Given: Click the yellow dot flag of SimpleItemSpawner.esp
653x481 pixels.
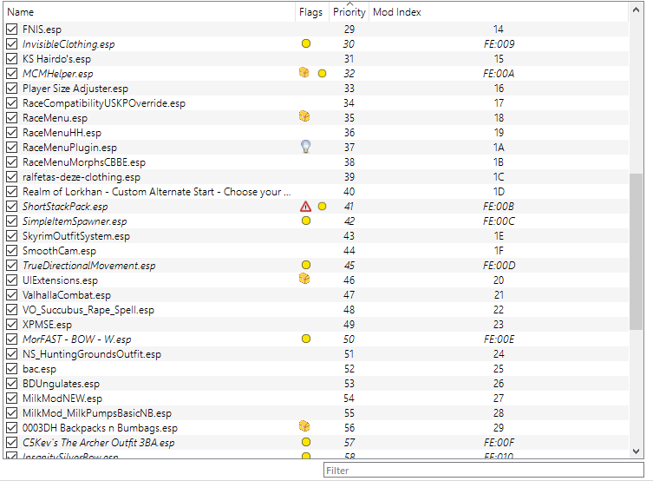Looking at the screenshot, I should [x=305, y=221].
